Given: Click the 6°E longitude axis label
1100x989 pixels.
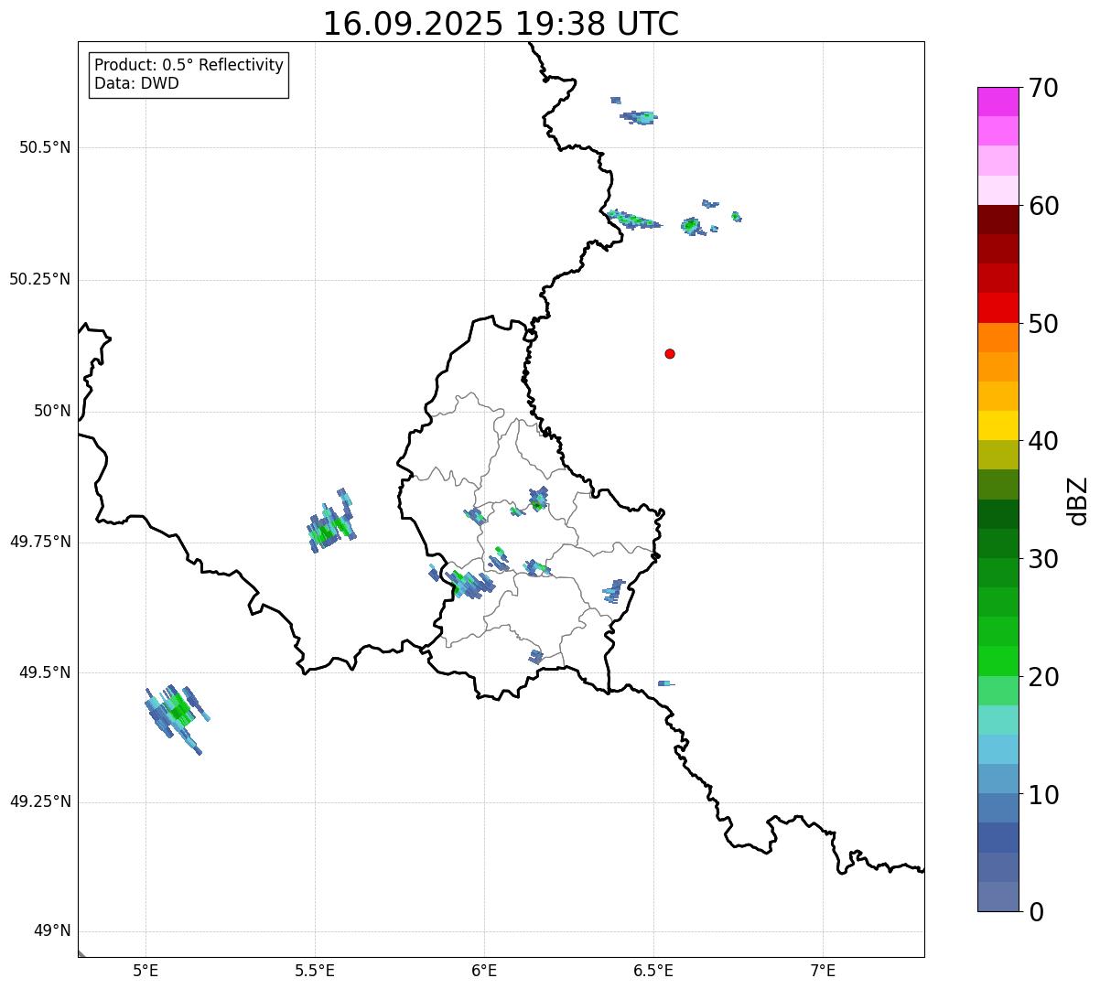Looking at the screenshot, I should (x=484, y=970).
